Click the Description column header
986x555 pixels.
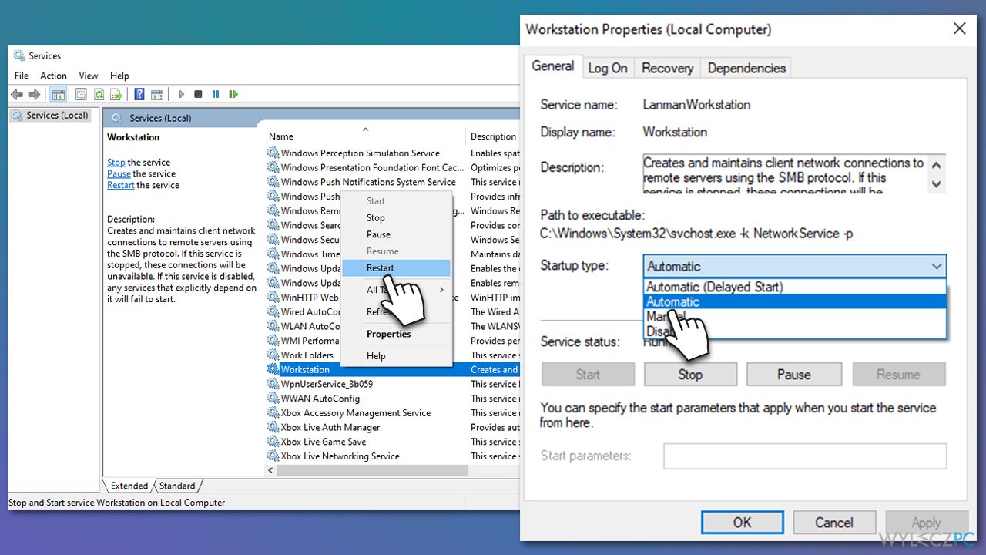click(494, 136)
